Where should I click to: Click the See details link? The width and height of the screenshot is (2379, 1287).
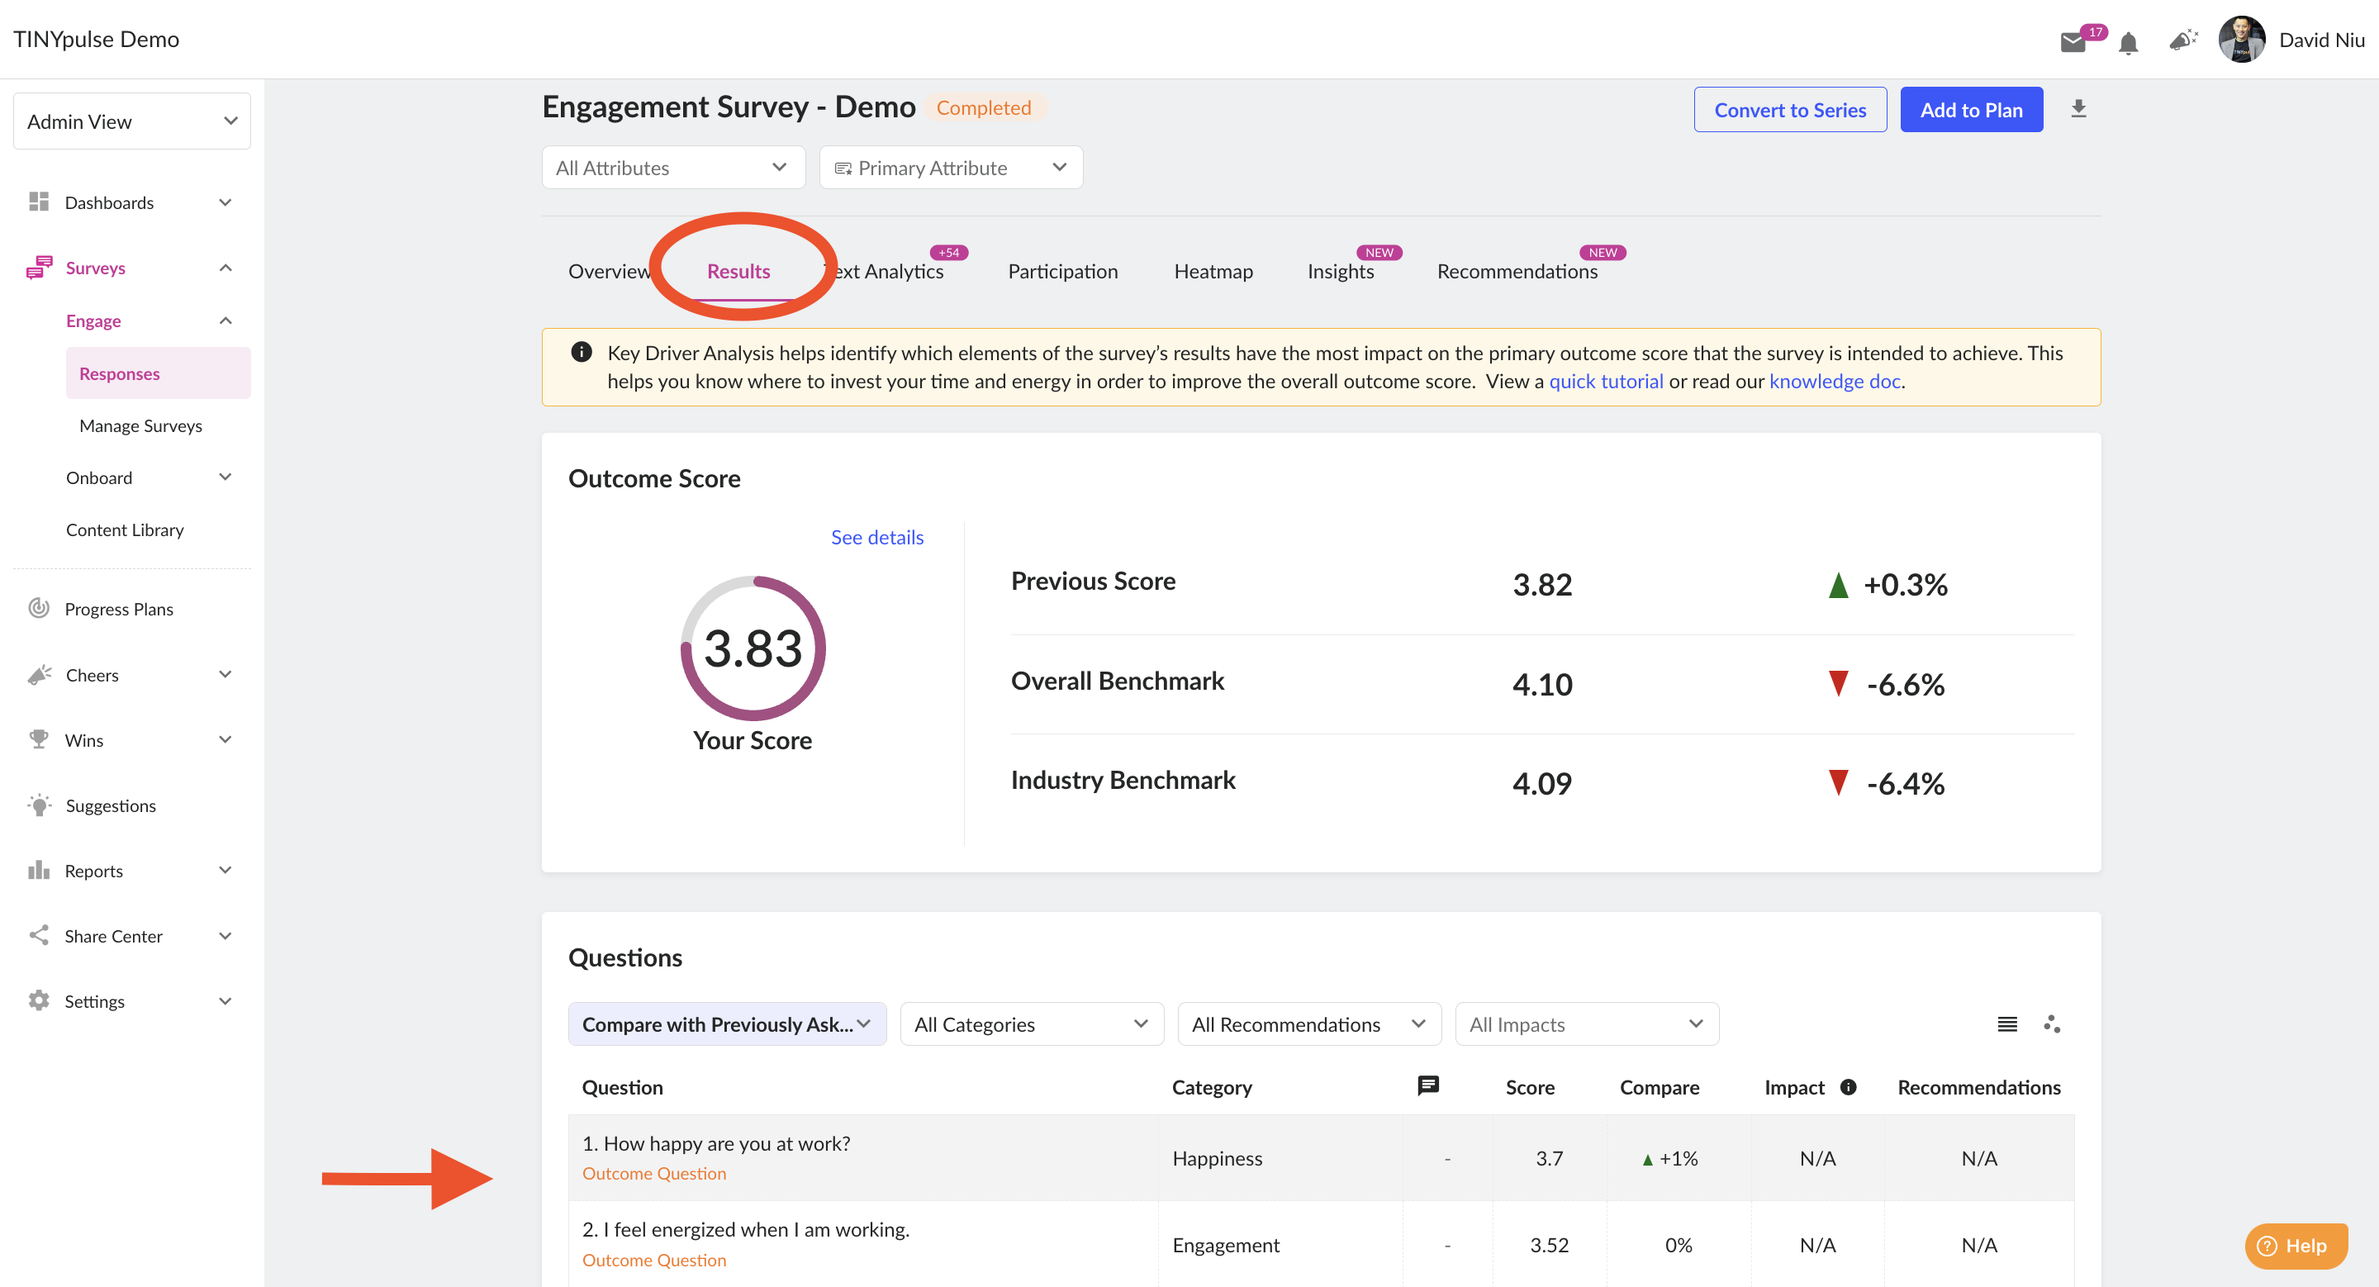[x=876, y=537]
